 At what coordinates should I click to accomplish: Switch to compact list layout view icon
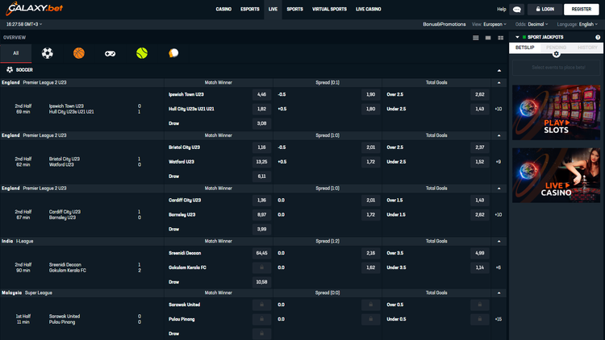pyautogui.click(x=476, y=38)
